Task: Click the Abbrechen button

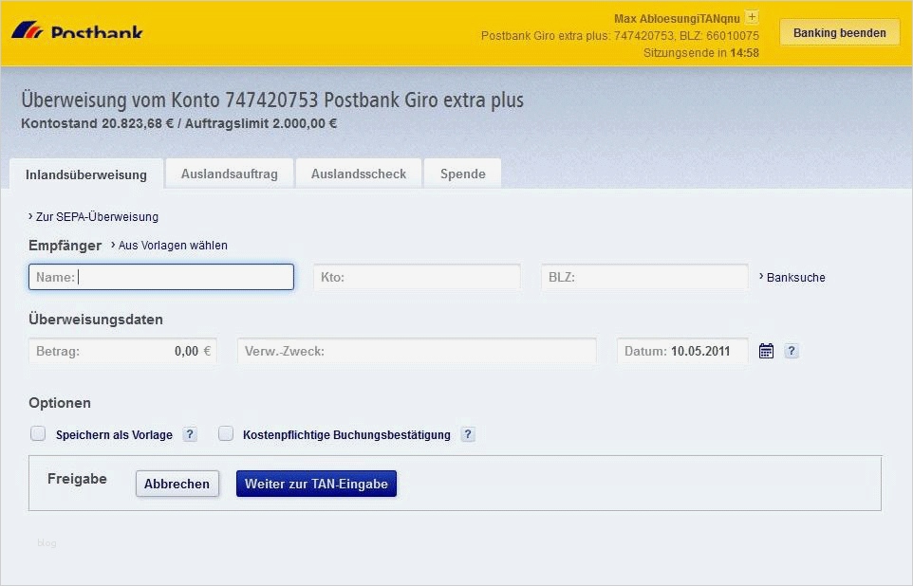Action: pyautogui.click(x=177, y=484)
